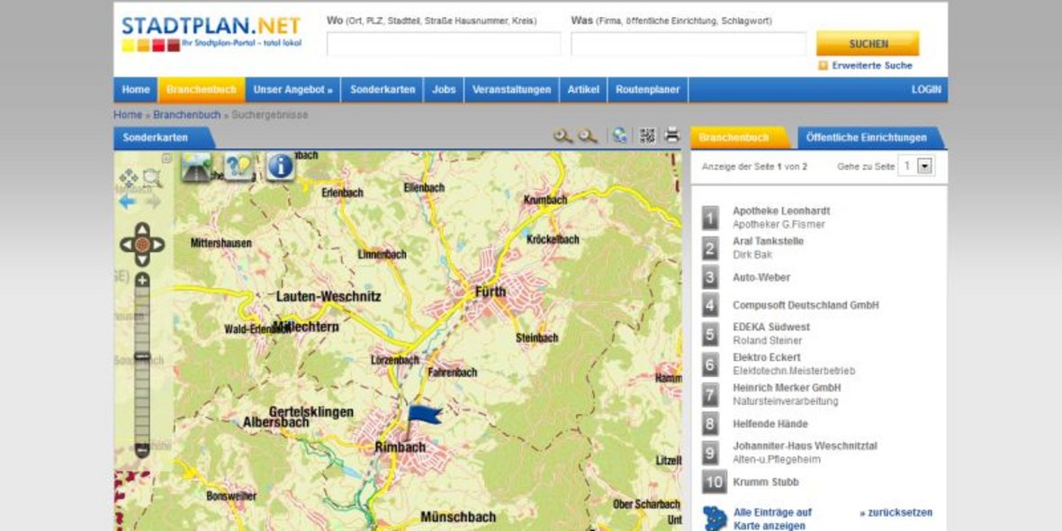1062x531 pixels.
Task: Click the globe overview icon above the map
Action: 621,137
